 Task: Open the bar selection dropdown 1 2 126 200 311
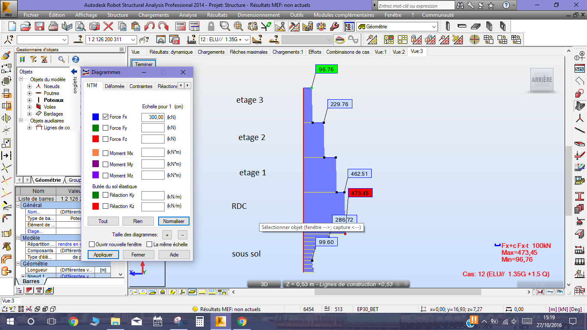(133, 40)
